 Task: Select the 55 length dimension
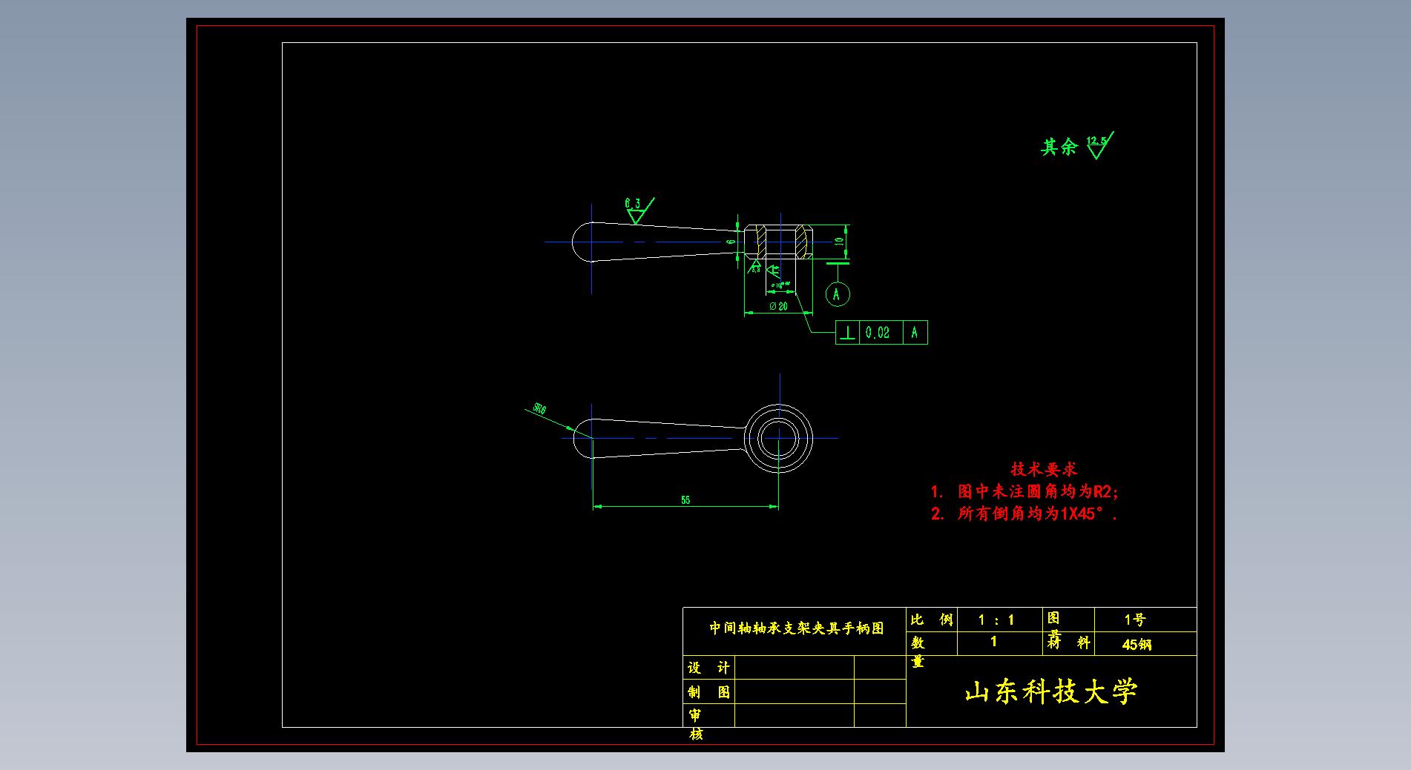point(685,500)
